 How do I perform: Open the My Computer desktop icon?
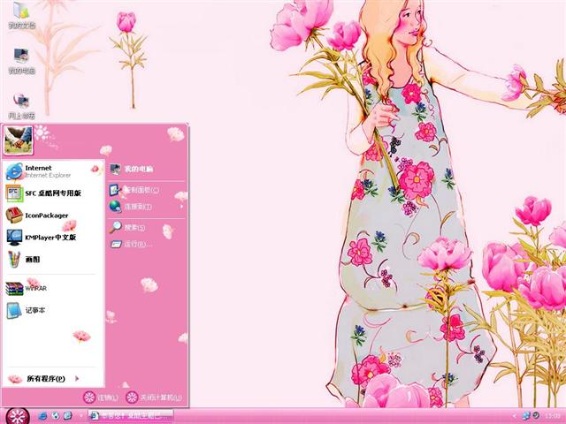[21, 61]
